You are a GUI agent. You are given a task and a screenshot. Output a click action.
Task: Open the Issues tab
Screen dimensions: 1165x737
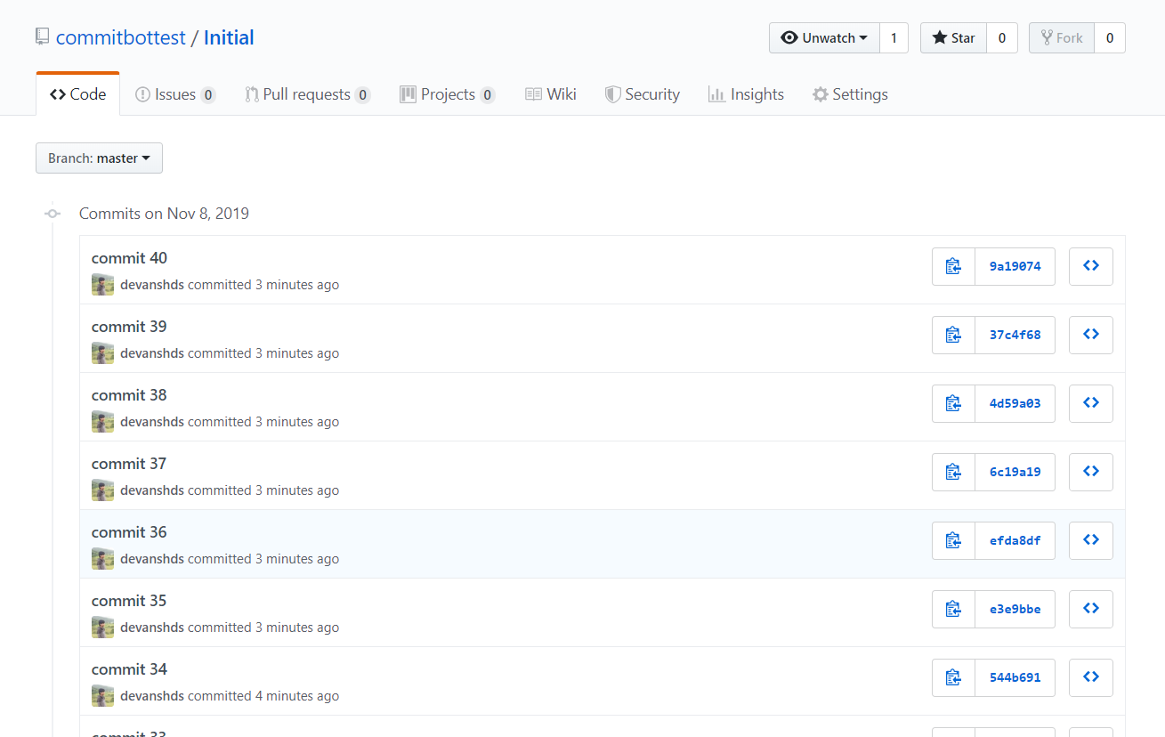(175, 94)
